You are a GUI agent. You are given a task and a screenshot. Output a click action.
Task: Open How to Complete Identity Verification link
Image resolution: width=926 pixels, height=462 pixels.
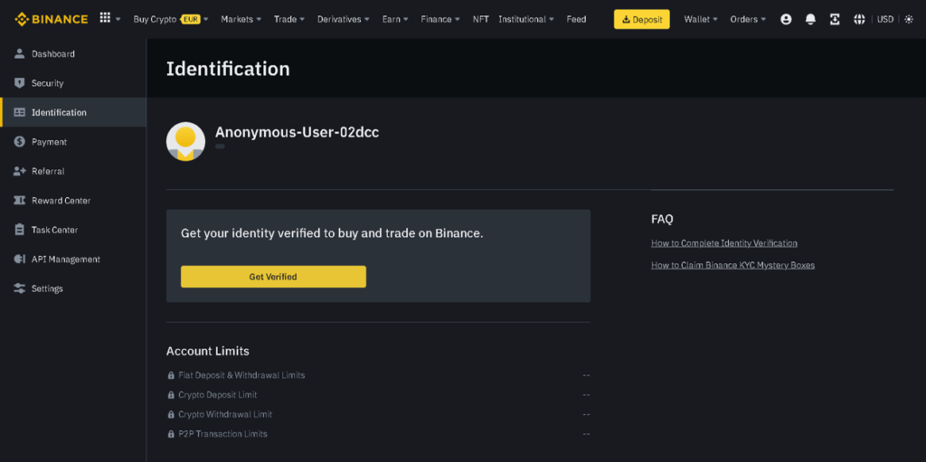(x=724, y=243)
